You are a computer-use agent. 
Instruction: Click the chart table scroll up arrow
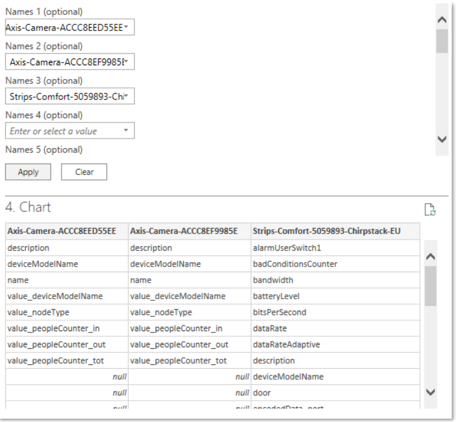[x=430, y=256]
